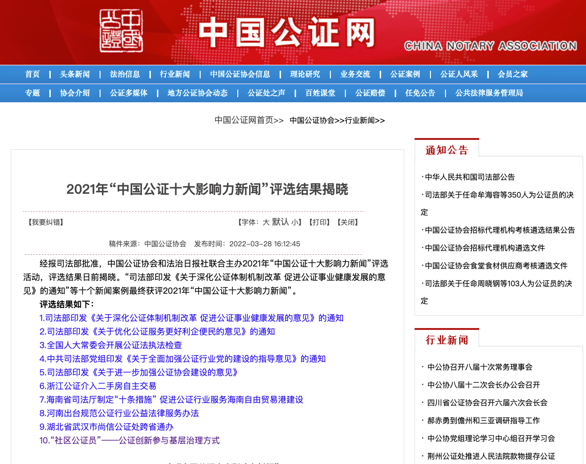This screenshot has height=464, width=586.
Task: Click 关闭 to close the page
Action: [x=348, y=222]
